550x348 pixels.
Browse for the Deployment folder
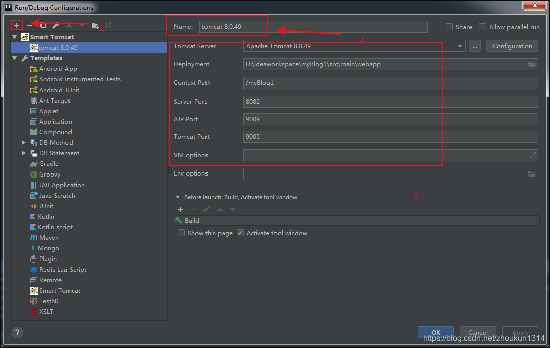(532, 64)
